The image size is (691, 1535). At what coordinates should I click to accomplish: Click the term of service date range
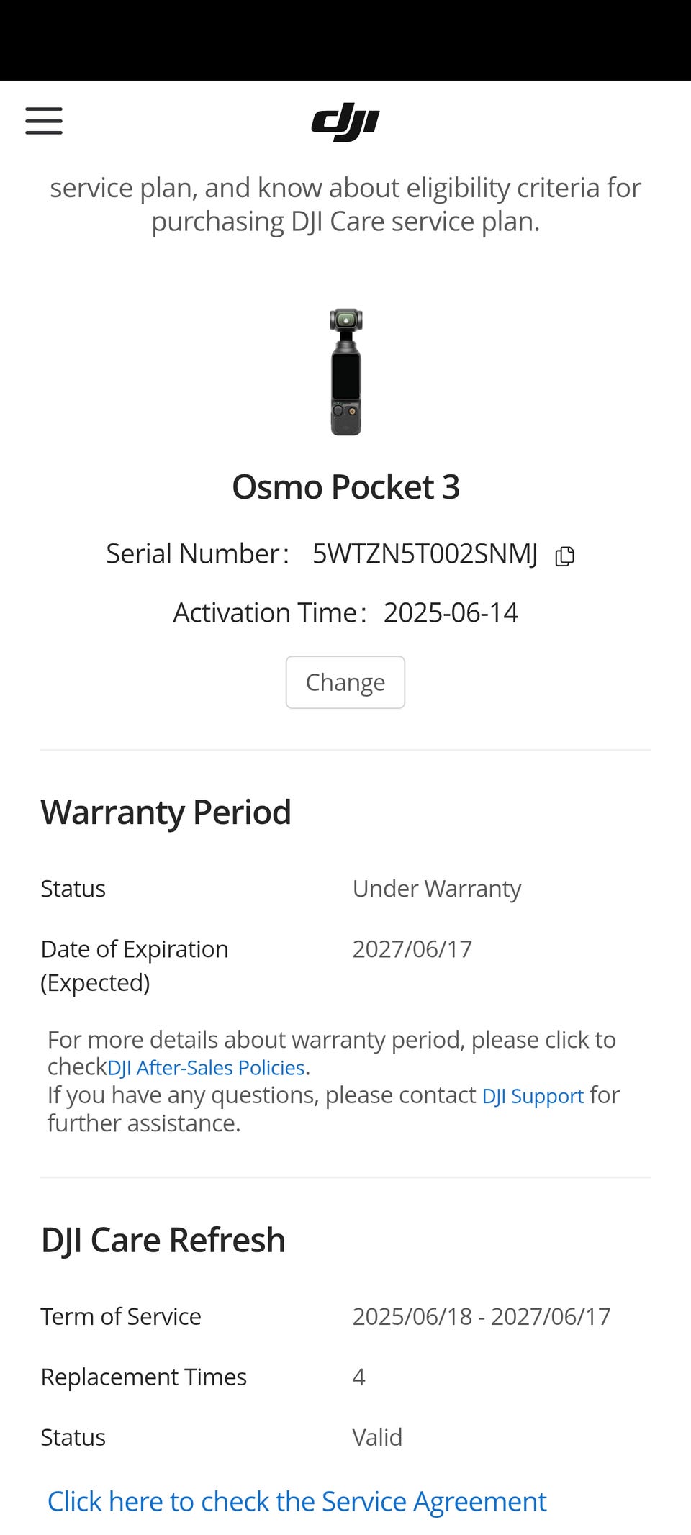point(481,1316)
